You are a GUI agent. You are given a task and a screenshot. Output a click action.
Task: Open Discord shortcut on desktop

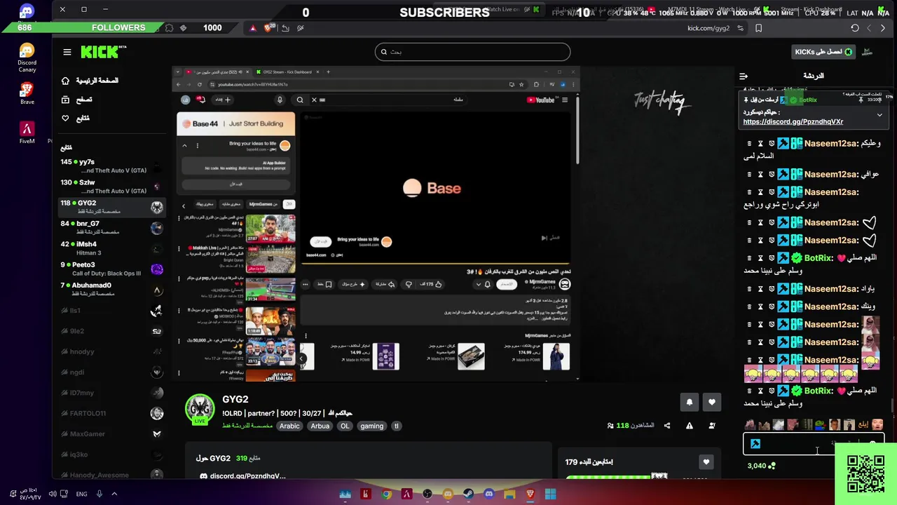click(x=27, y=12)
